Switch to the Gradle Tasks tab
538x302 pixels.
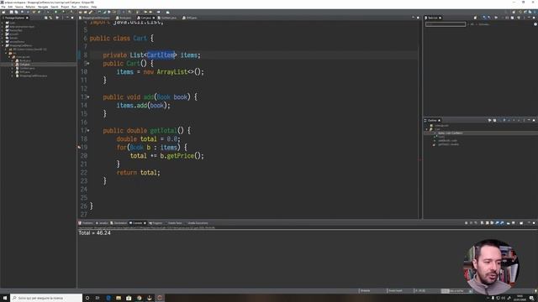(173, 223)
